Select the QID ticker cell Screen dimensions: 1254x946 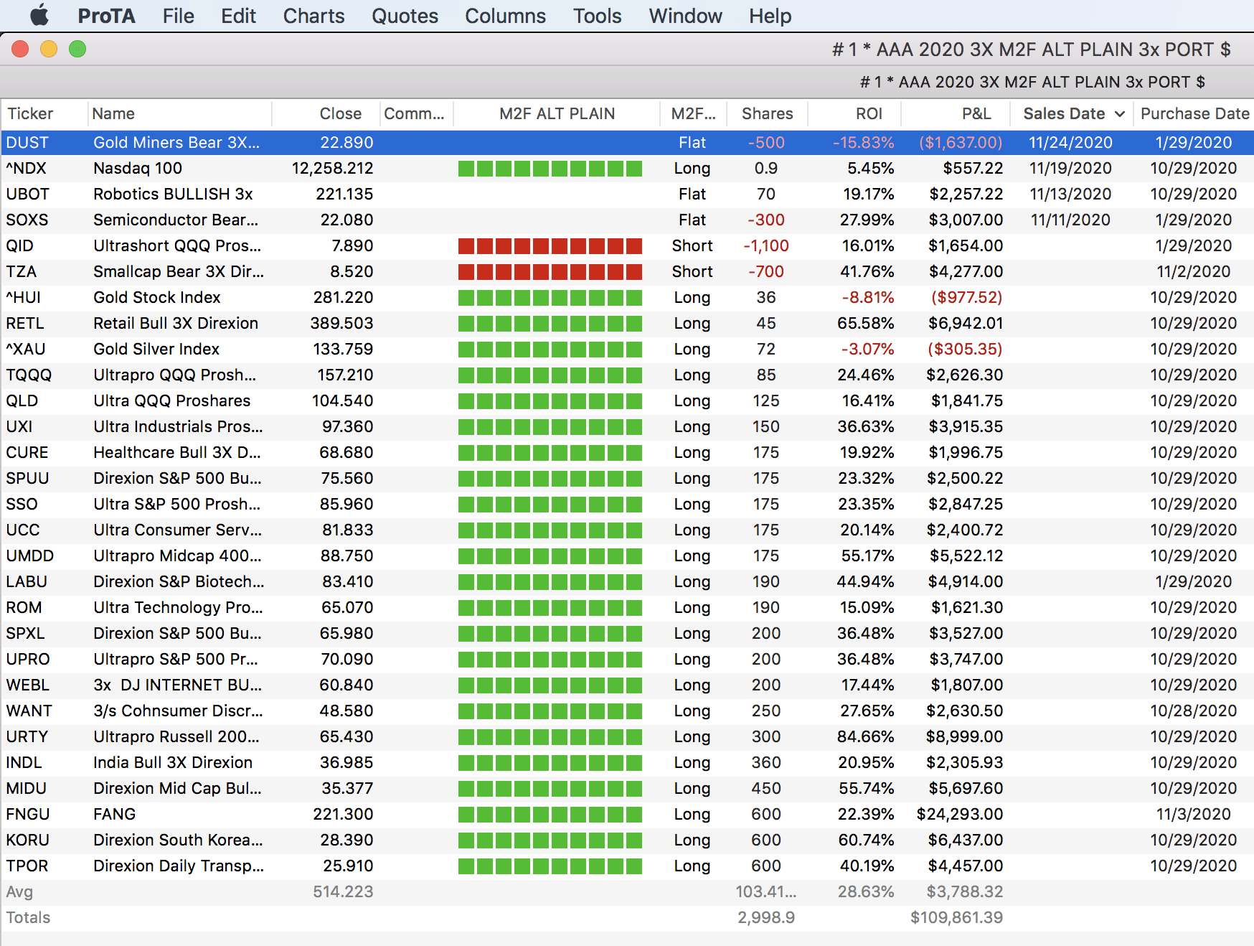pos(19,245)
